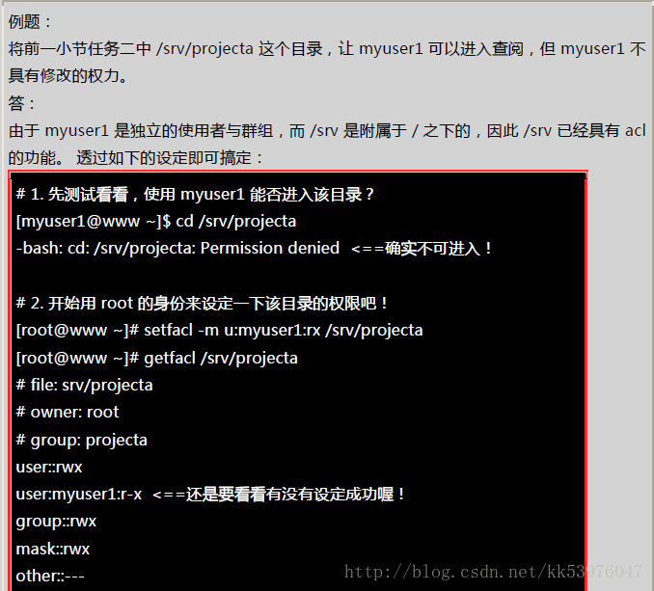Image resolution: width=654 pixels, height=591 pixels.
Task: Click the '# owner: root' output line
Action: coord(68,413)
